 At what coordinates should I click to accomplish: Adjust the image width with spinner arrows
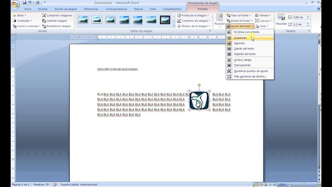(x=308, y=24)
